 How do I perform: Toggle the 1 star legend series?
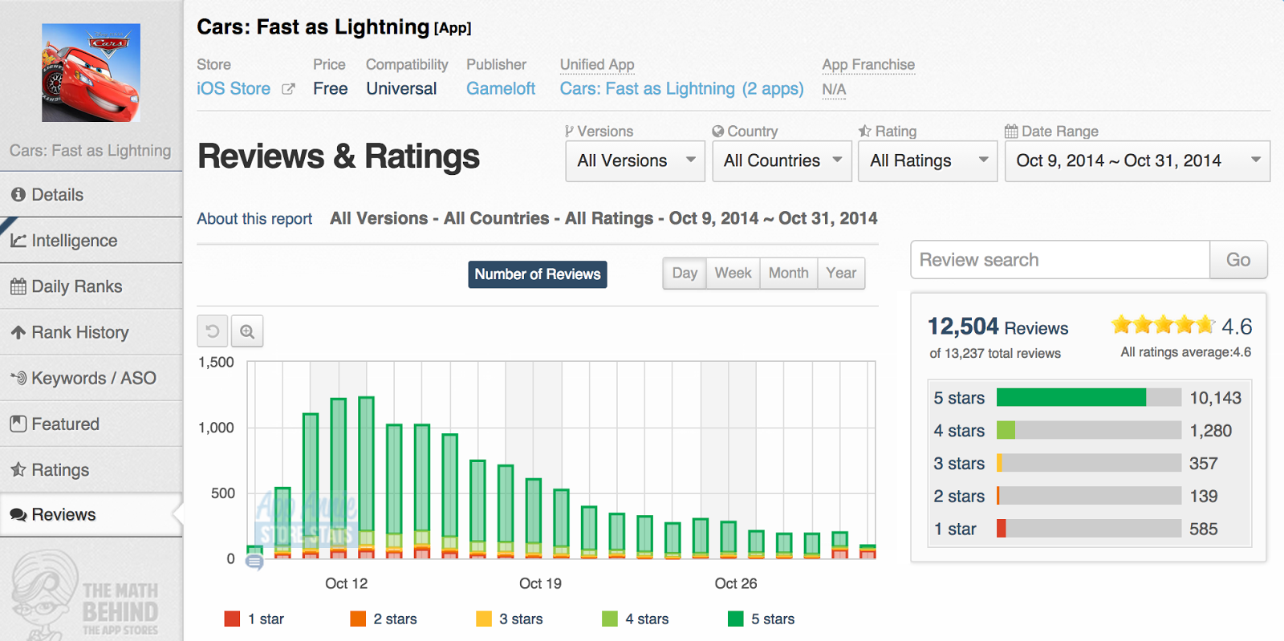255,619
